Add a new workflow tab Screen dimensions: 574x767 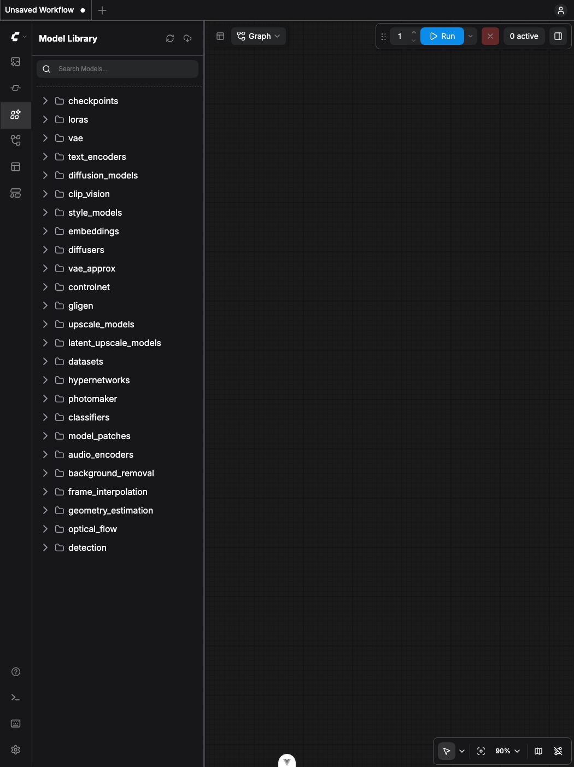point(102,10)
